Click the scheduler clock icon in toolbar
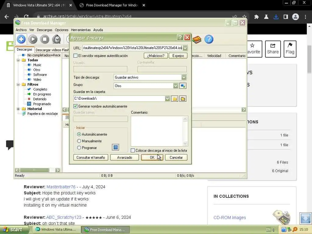The image size is (312, 234). click(56, 39)
